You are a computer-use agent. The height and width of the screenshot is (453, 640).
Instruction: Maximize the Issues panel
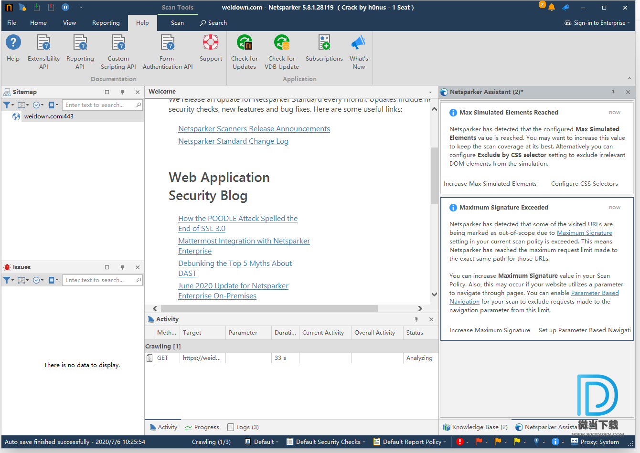(107, 267)
